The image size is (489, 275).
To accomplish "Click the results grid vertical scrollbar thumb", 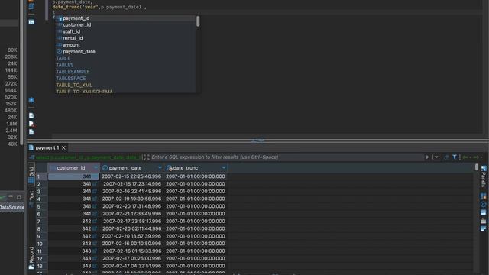I will coord(477,167).
